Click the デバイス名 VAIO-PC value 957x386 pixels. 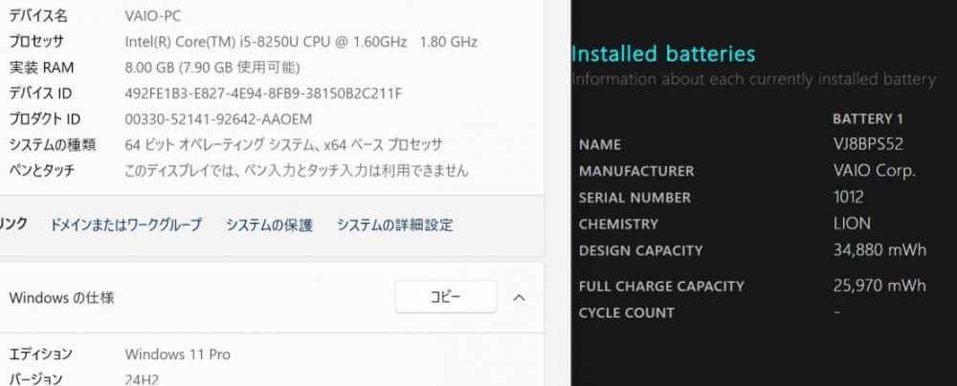tap(152, 16)
